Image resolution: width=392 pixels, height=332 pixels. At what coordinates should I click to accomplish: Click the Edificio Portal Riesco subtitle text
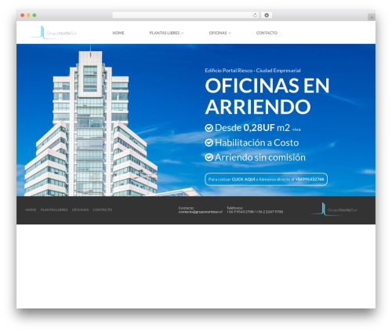click(252, 71)
